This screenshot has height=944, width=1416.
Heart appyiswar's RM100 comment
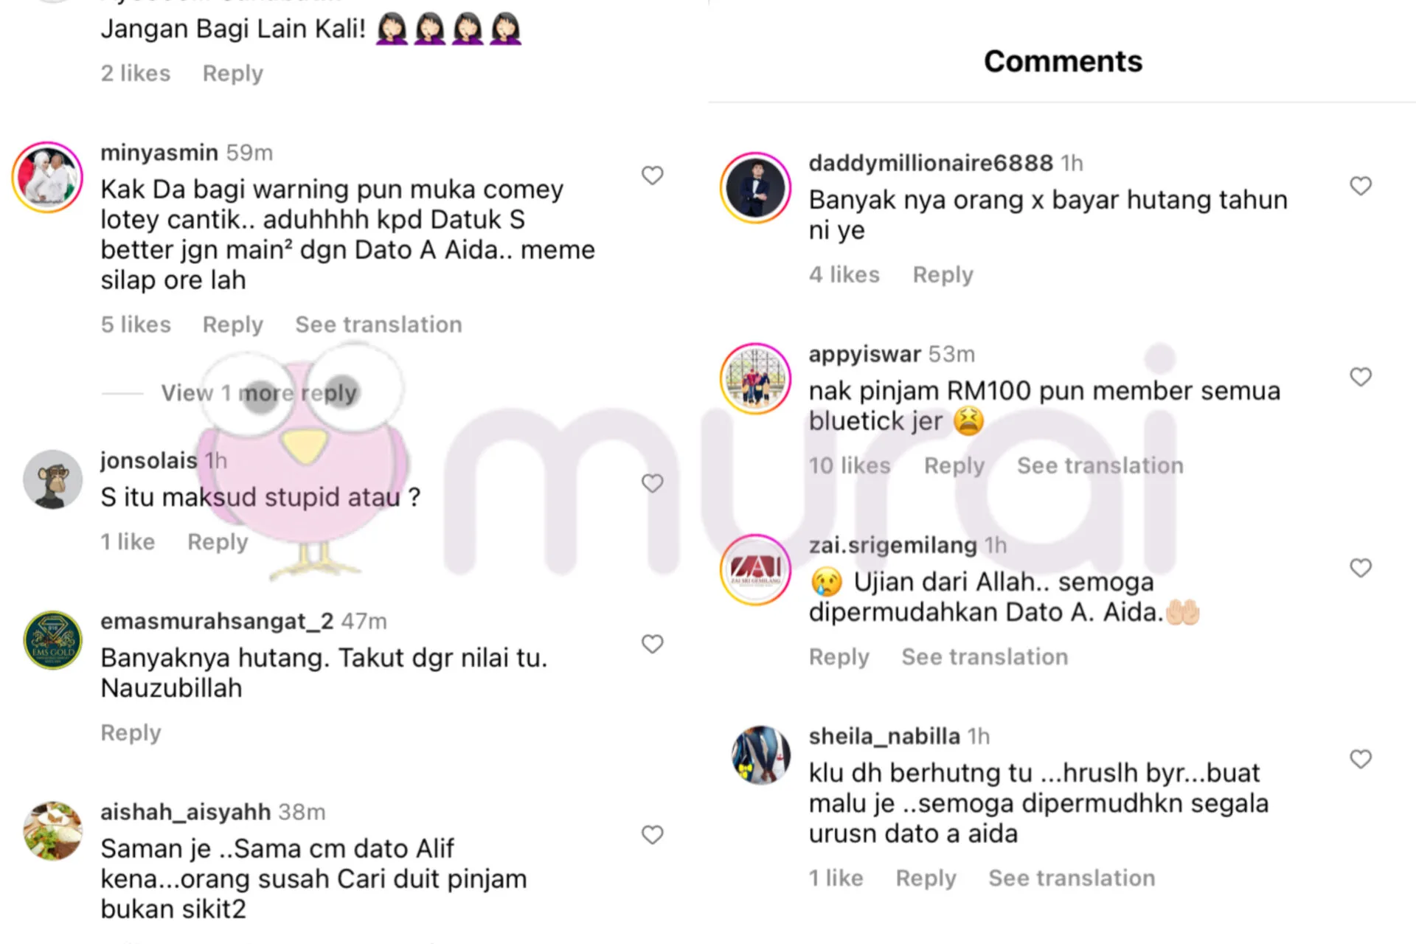point(1361,377)
